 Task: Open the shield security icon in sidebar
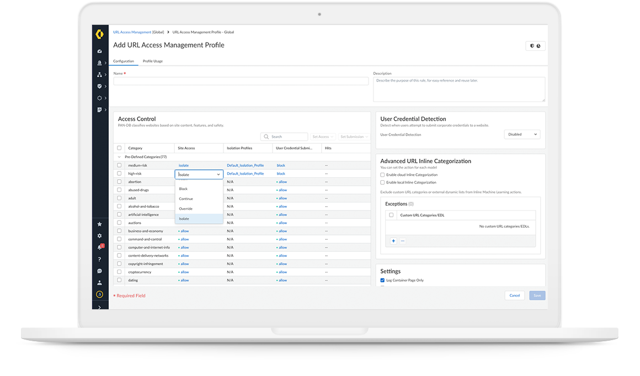(x=99, y=86)
